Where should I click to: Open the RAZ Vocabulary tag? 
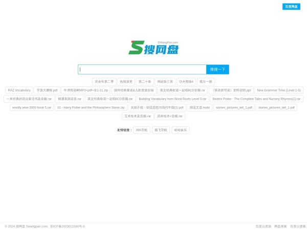pos(19,90)
